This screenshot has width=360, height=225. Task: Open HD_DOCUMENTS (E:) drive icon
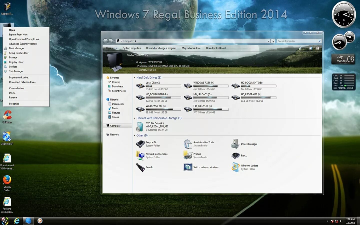tap(235, 86)
